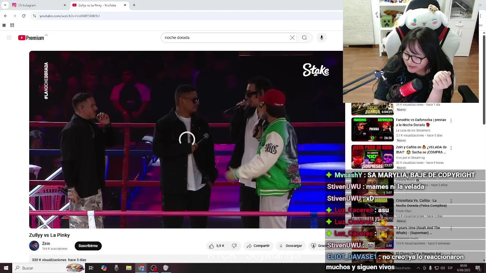View site information icon in address bar
486x273 pixels.
[35, 16]
